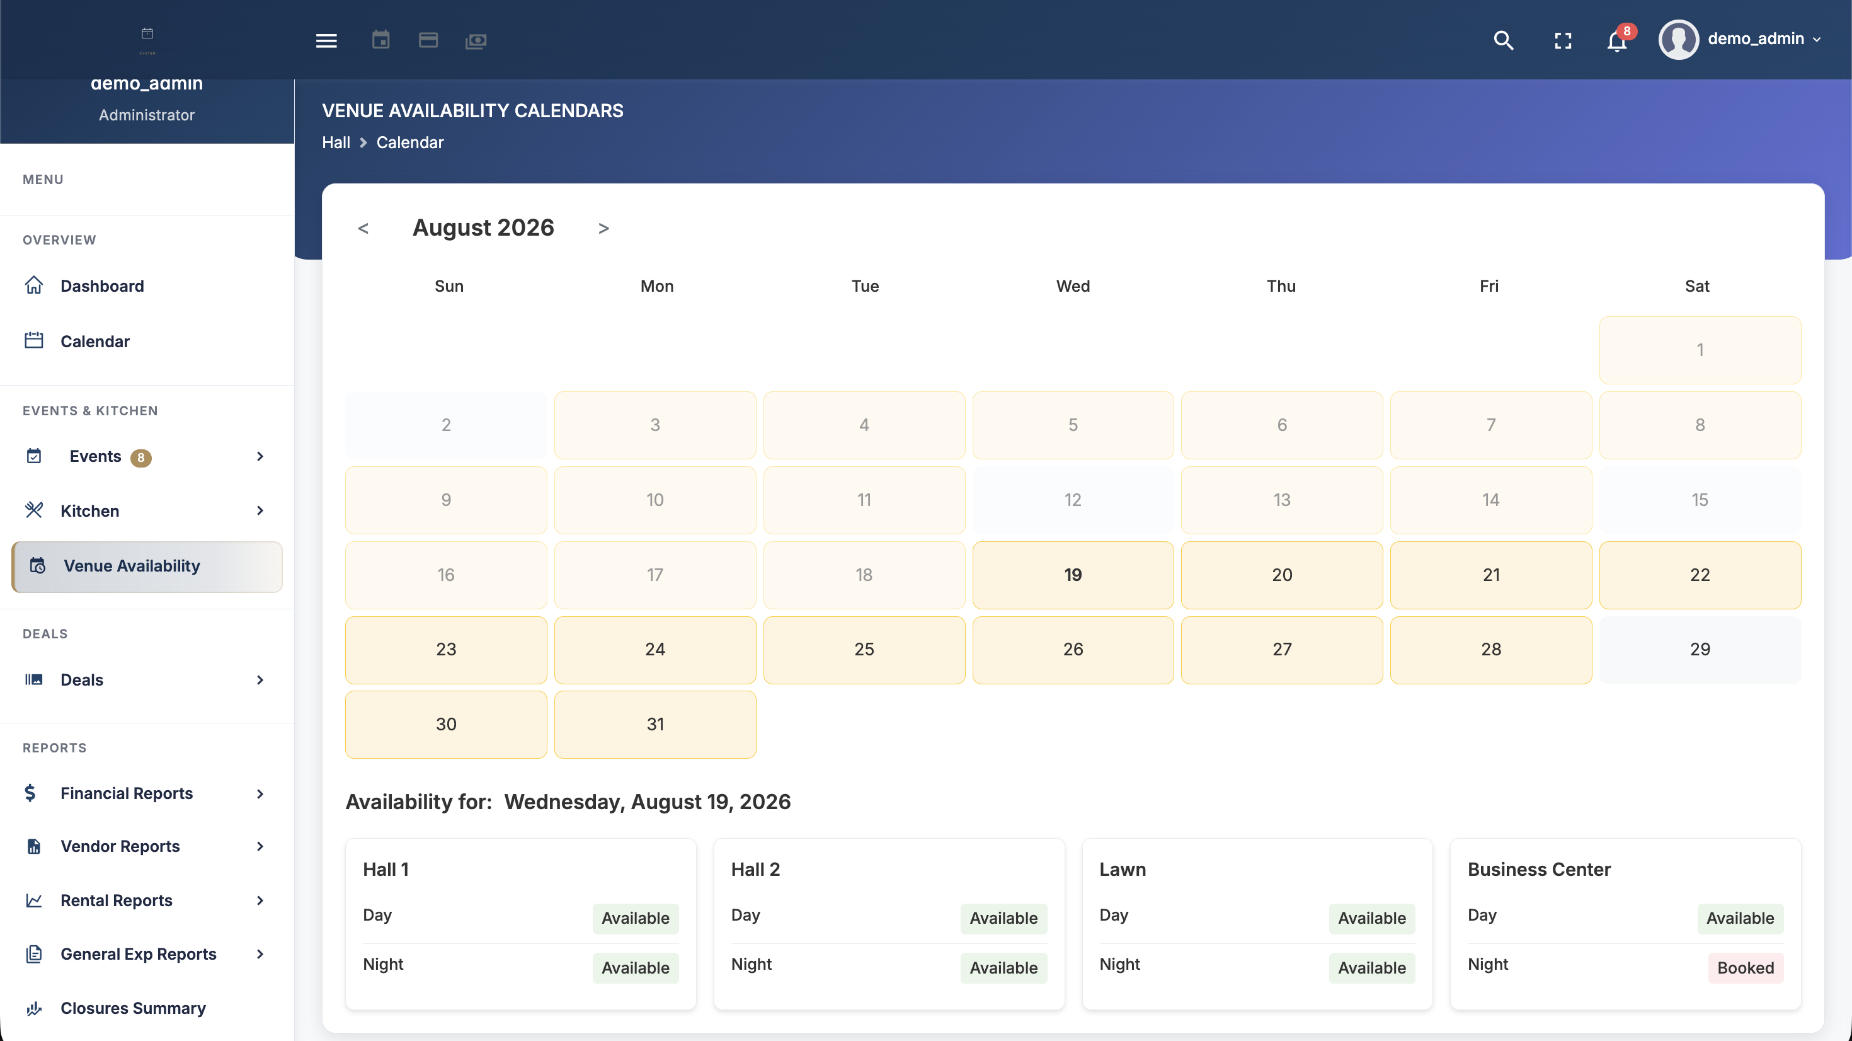The height and width of the screenshot is (1041, 1852).
Task: Click the Financial Reports dollar icon
Action: coord(30,793)
